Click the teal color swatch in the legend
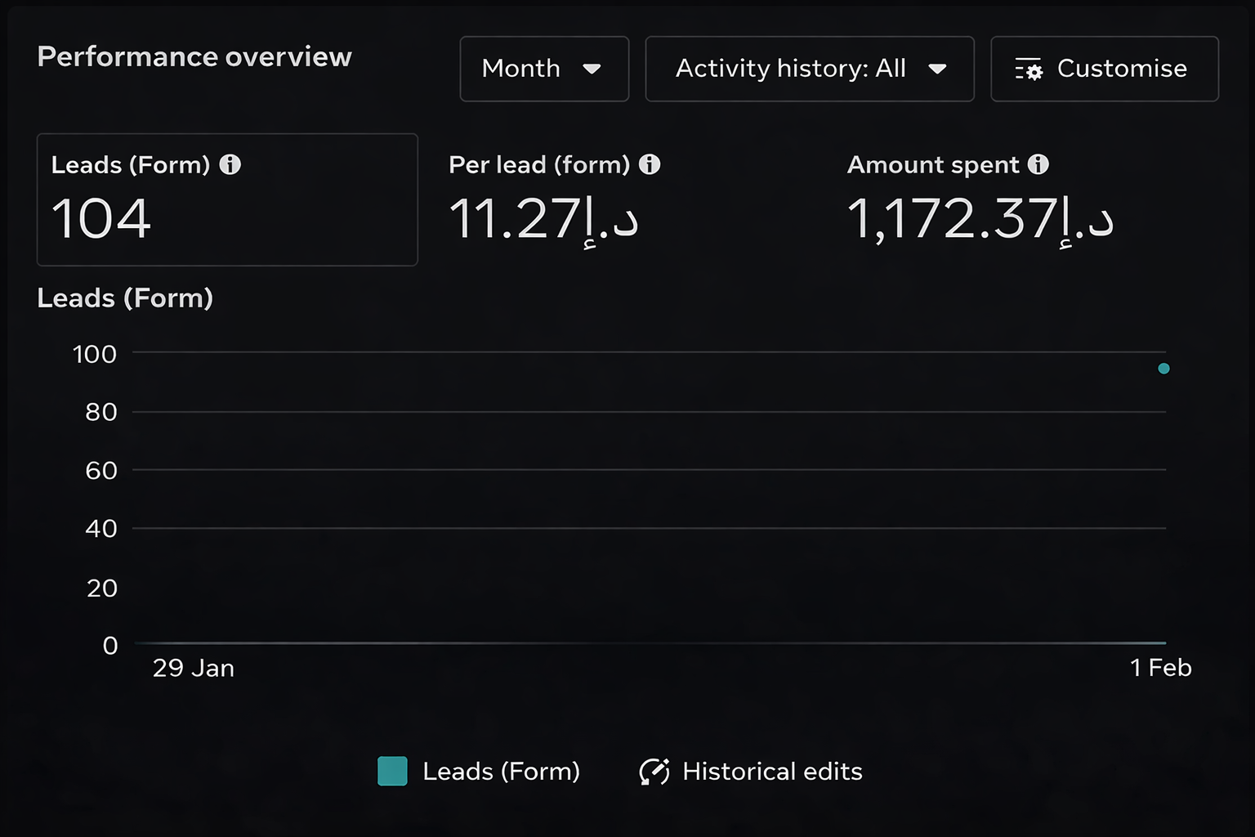Image resolution: width=1255 pixels, height=837 pixels. (x=393, y=771)
